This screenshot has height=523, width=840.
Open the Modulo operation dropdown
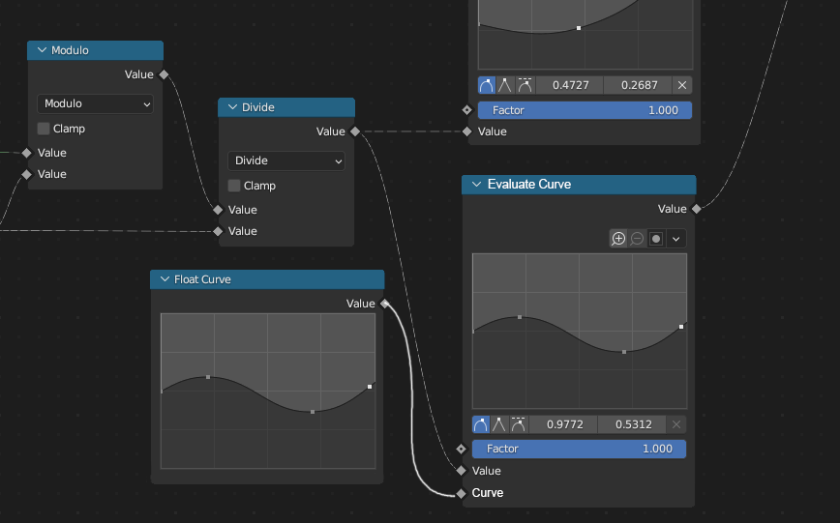click(96, 103)
